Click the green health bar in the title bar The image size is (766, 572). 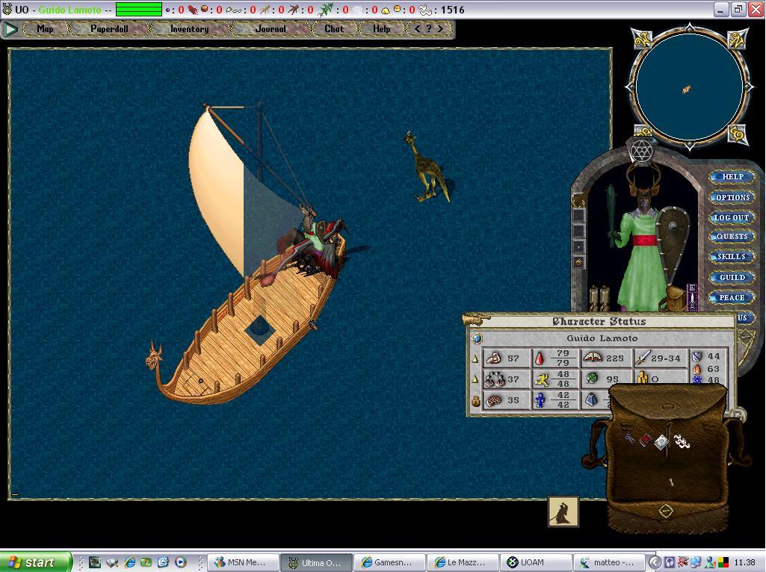coord(139,9)
